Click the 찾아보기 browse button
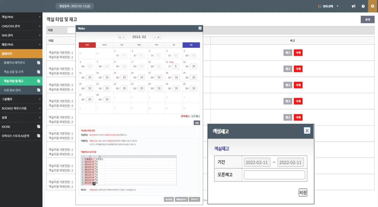This screenshot has width=378, height=207. pyautogui.click(x=194, y=199)
